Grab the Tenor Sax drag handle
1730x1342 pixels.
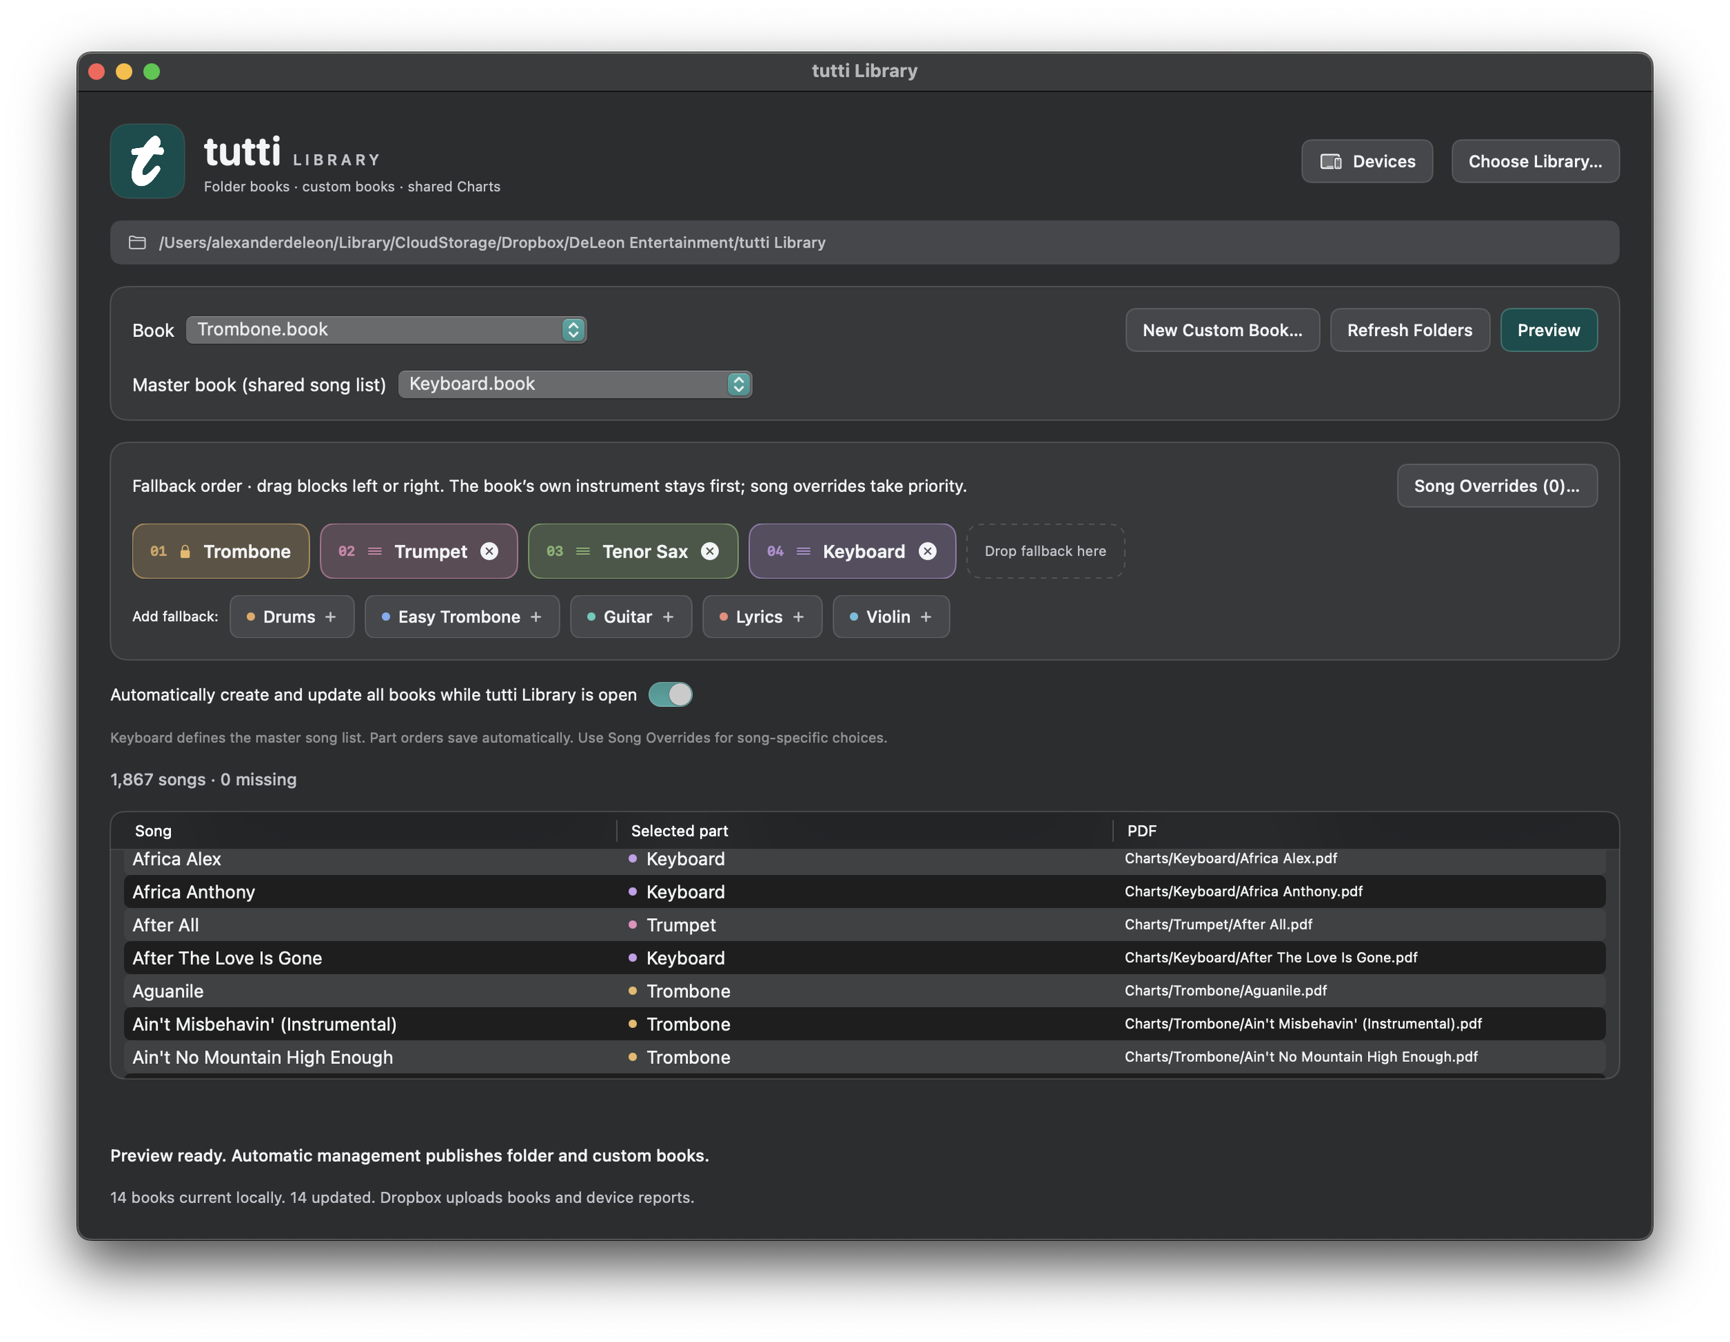tap(583, 551)
